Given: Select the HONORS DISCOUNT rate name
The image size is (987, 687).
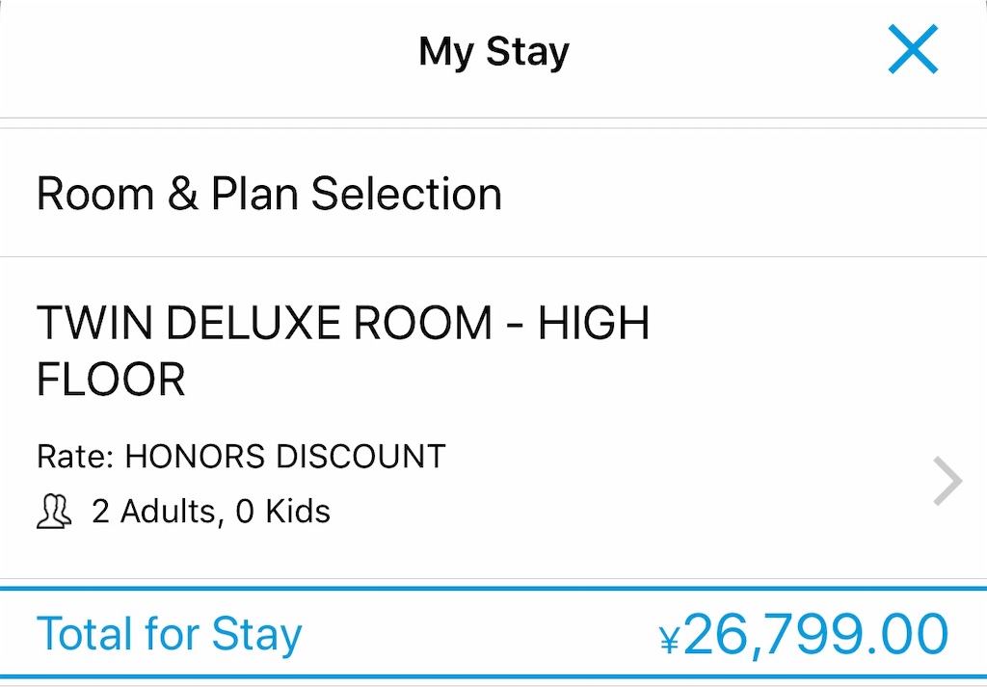Looking at the screenshot, I should tap(285, 456).
